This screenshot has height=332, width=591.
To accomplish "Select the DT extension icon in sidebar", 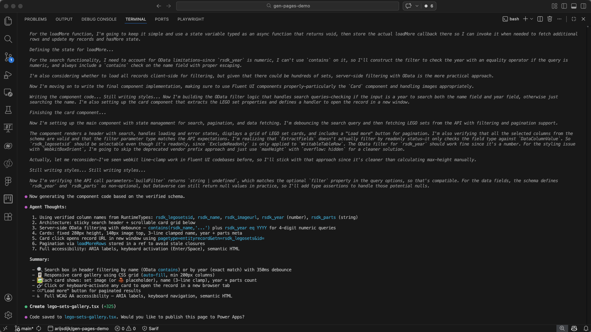I will [x=8, y=128].
